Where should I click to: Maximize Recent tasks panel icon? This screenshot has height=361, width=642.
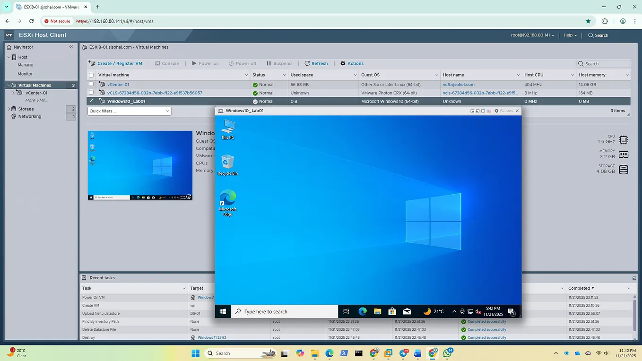pos(634,278)
